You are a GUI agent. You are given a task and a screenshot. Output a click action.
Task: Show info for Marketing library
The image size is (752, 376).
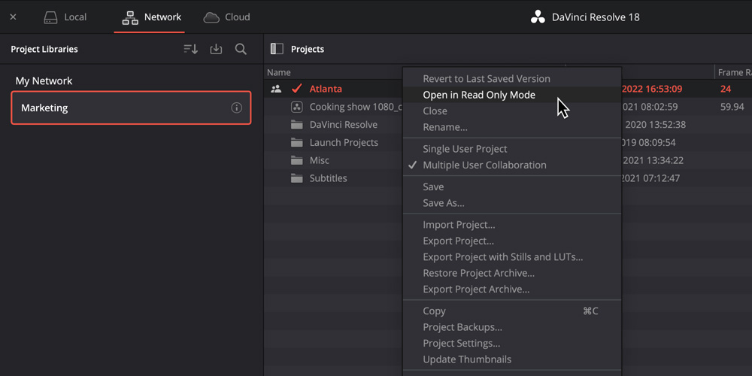click(236, 108)
